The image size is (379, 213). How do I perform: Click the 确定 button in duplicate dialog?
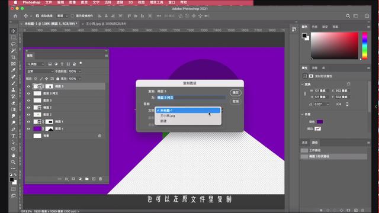tap(236, 92)
